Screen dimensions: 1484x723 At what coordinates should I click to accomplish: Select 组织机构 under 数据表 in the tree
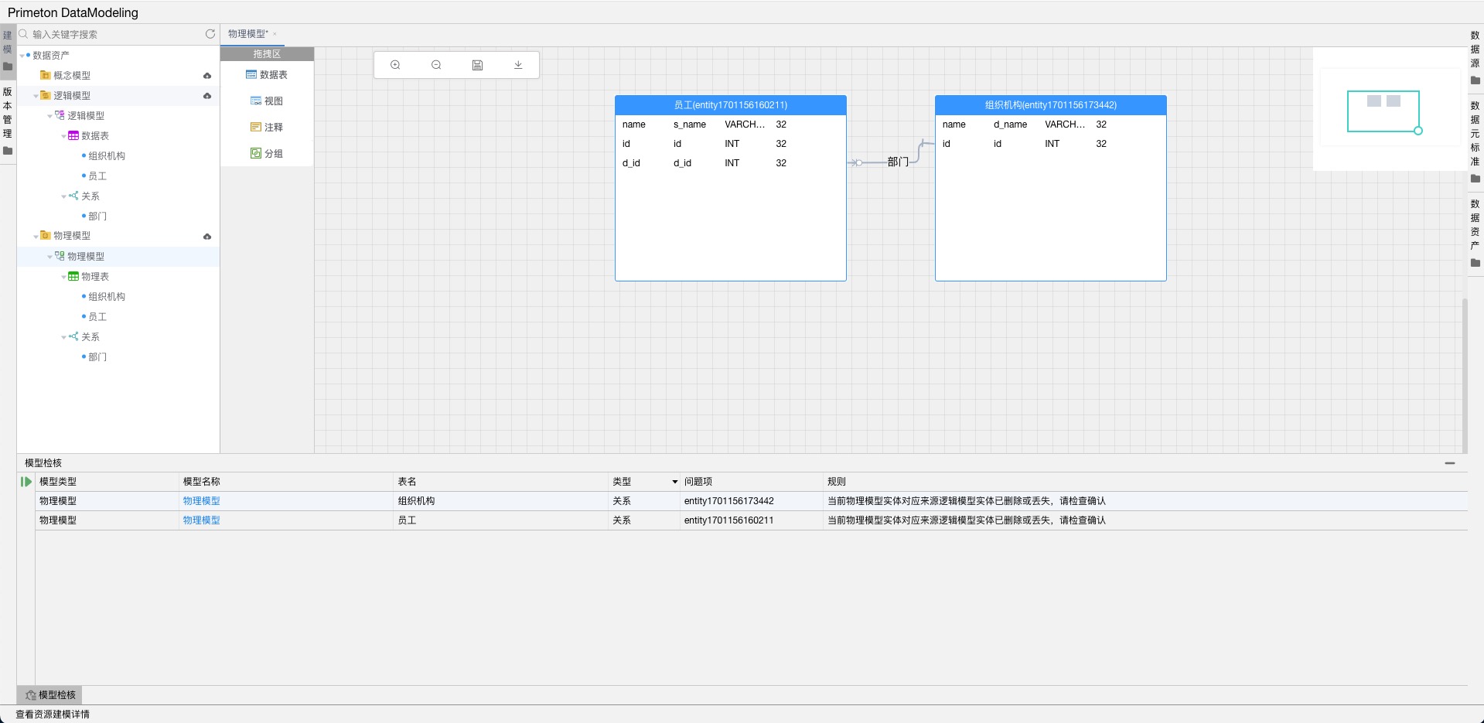click(x=107, y=156)
